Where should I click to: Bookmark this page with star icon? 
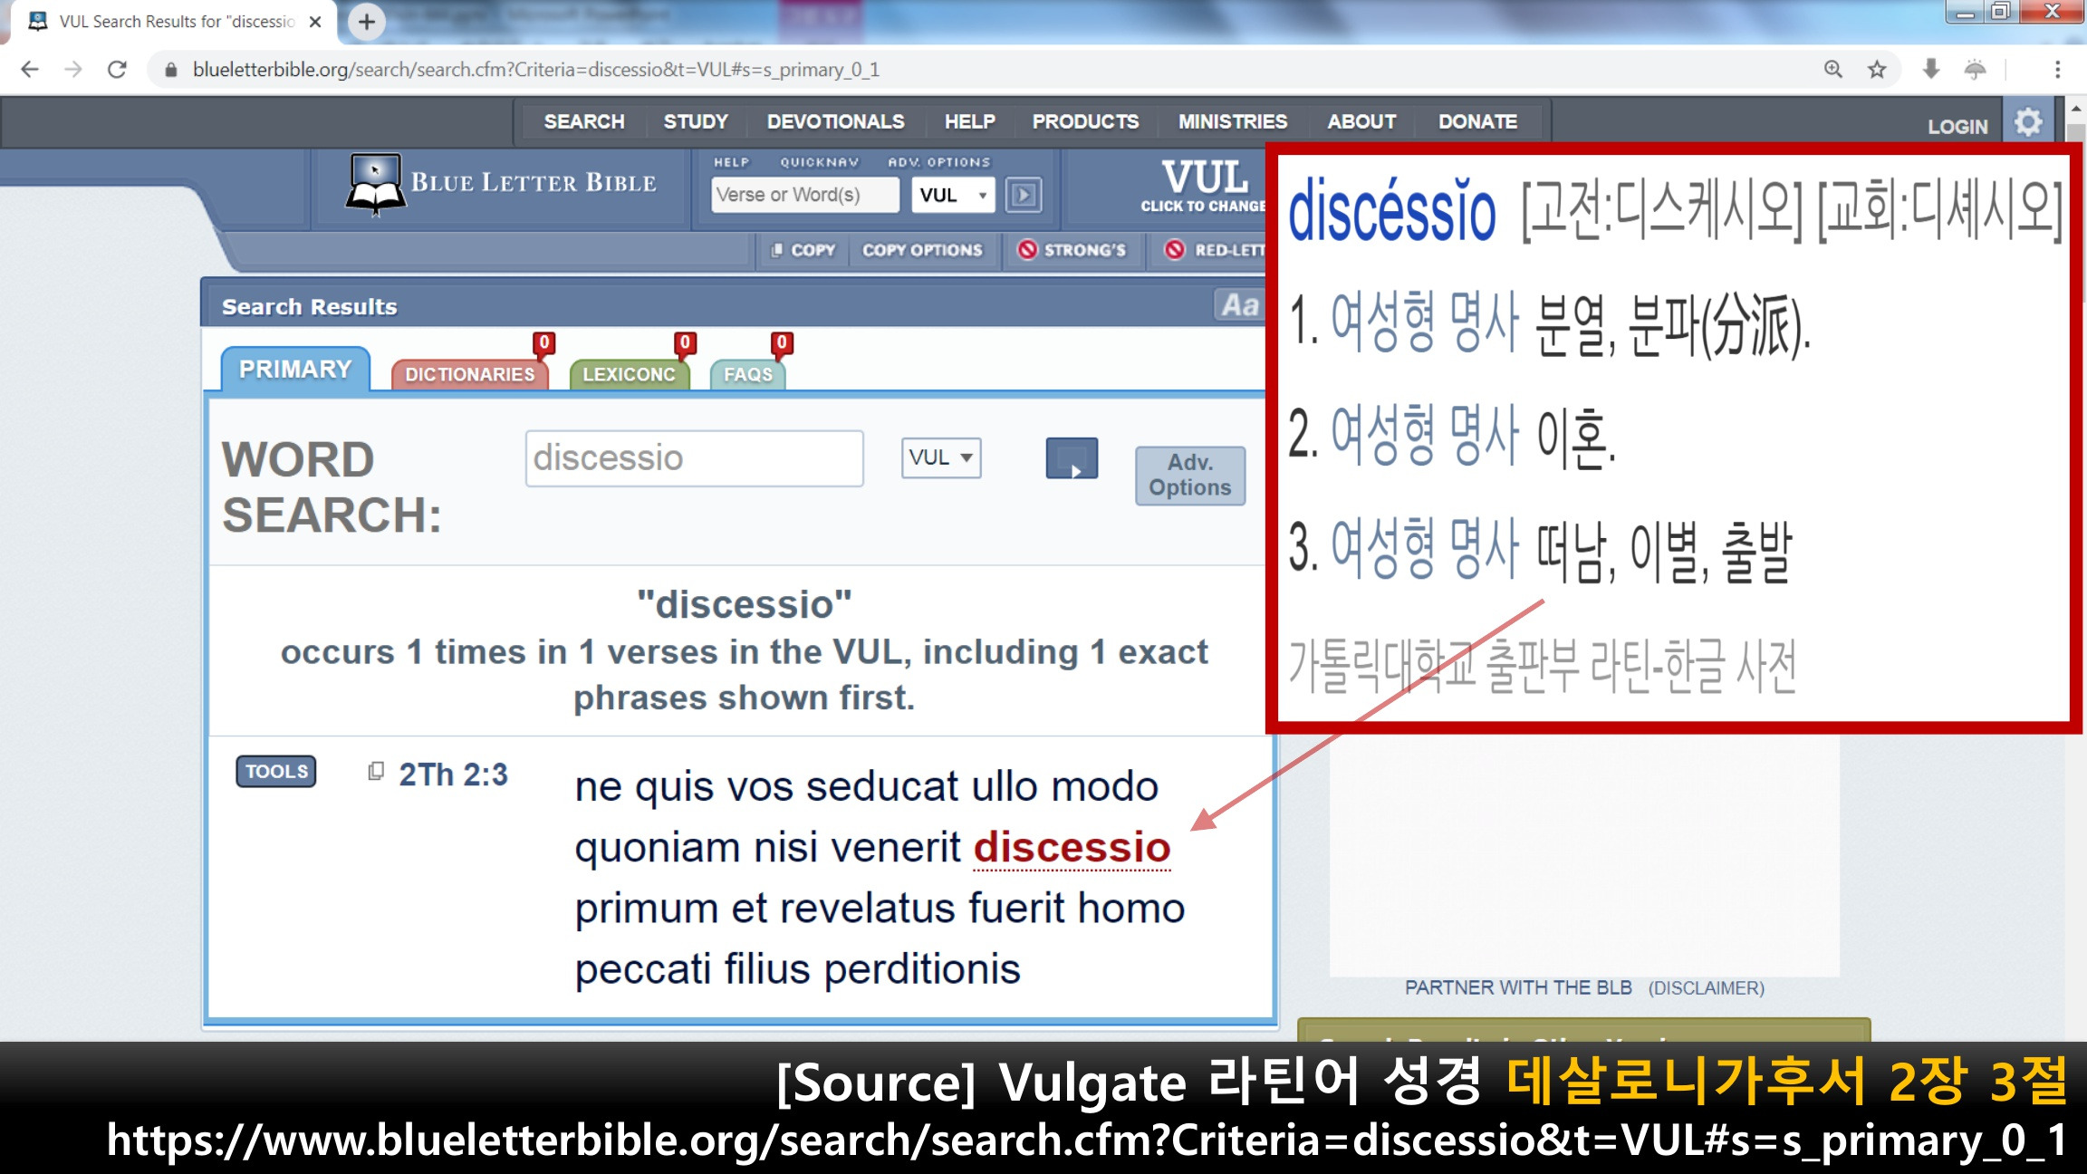[1877, 70]
